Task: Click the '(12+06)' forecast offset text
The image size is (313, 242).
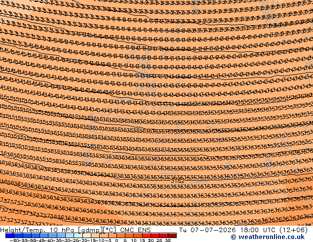Action: coord(294,230)
